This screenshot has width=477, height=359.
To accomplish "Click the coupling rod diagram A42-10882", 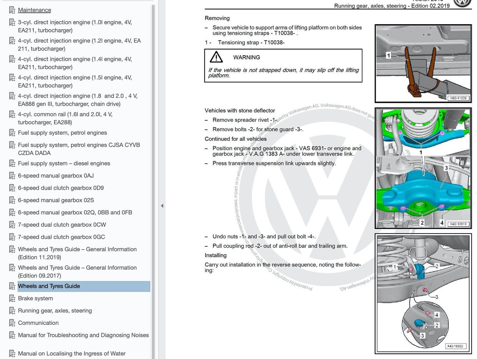I will [423, 293].
